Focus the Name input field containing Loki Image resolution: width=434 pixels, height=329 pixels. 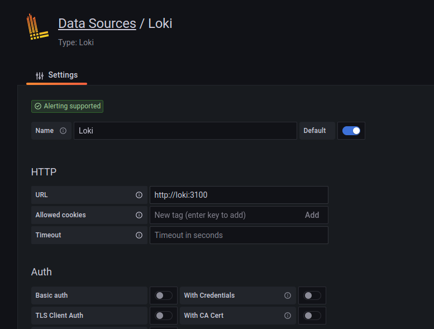point(185,131)
